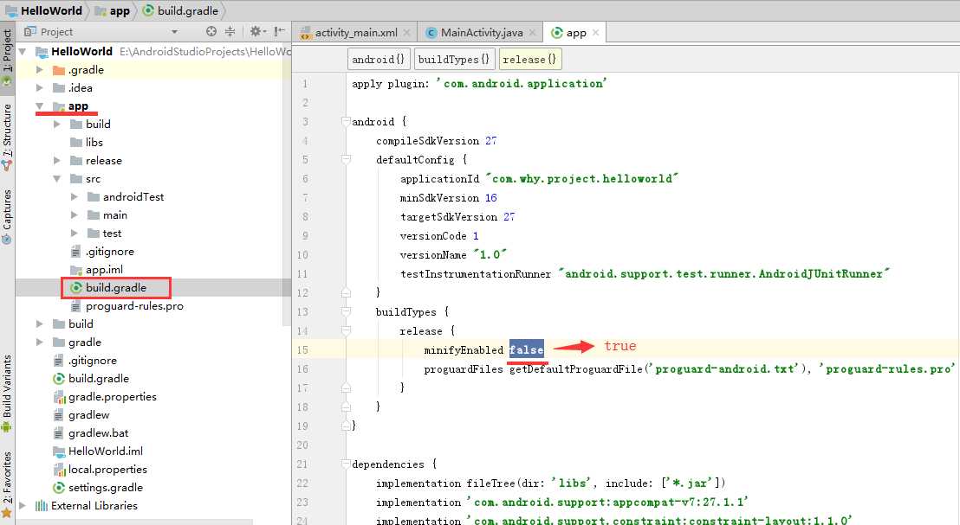Click the Project panel horizontal scrollbar
The height and width of the screenshot is (525, 960).
pos(133,522)
